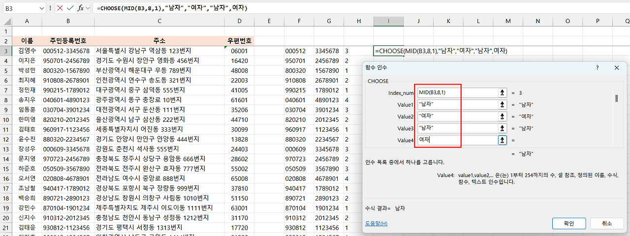Click postal code cell 22003
This screenshot has height=236, width=630.
pos(239,81)
